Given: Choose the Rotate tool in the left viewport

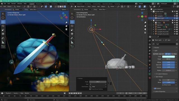Looking at the screenshot, I should point(3,26).
